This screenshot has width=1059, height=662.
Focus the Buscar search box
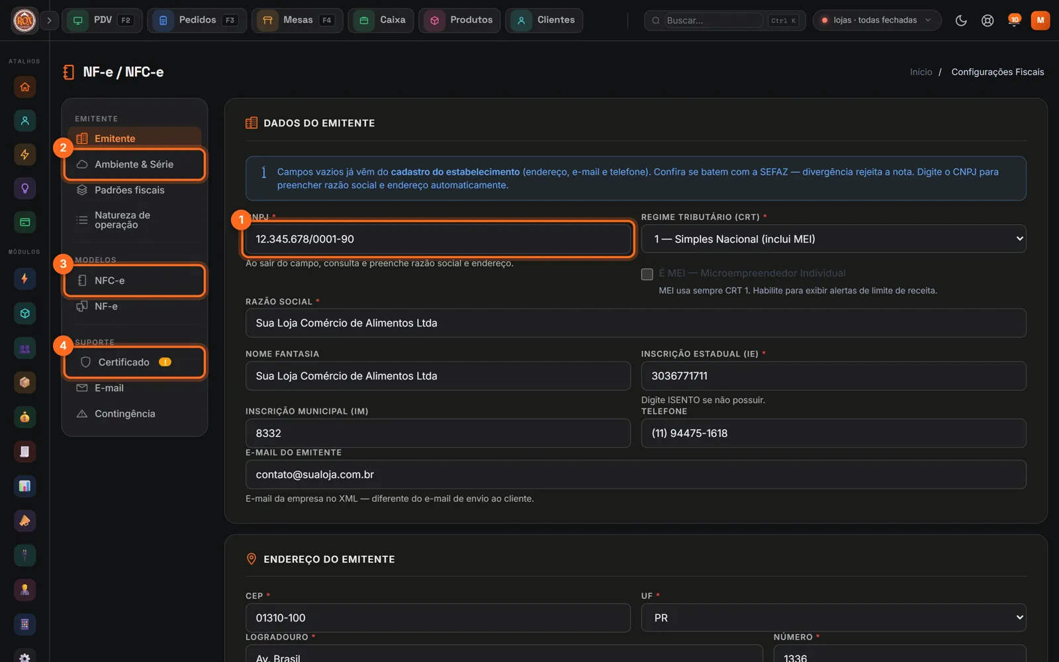coord(714,21)
